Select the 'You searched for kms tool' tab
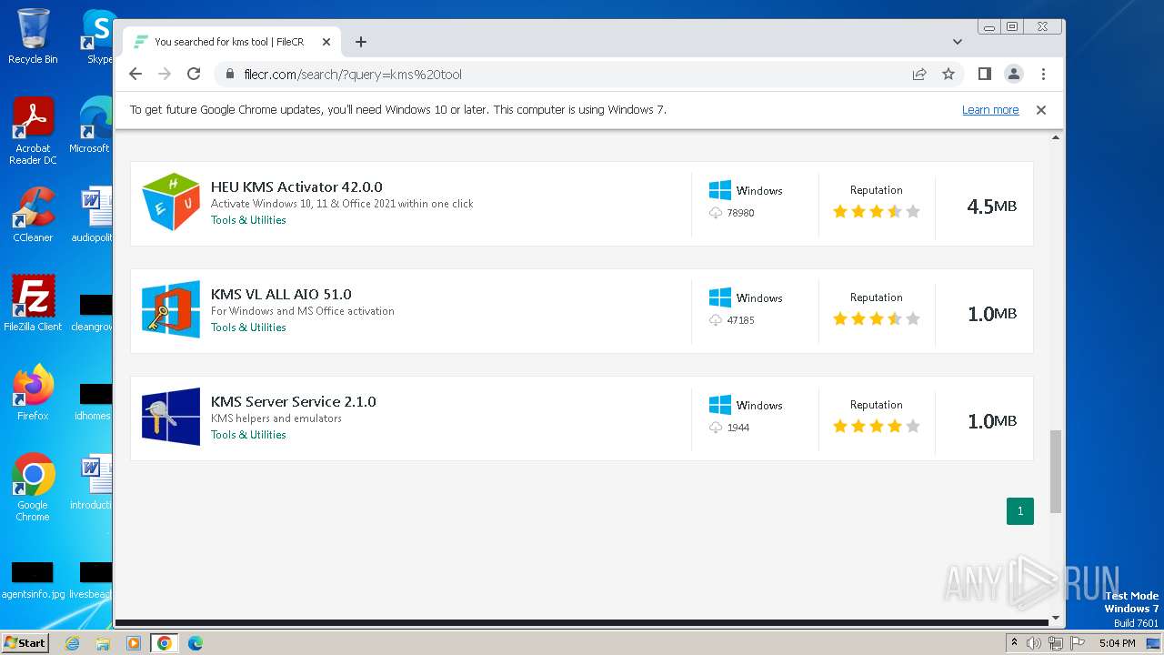This screenshot has width=1164, height=655. [231, 42]
